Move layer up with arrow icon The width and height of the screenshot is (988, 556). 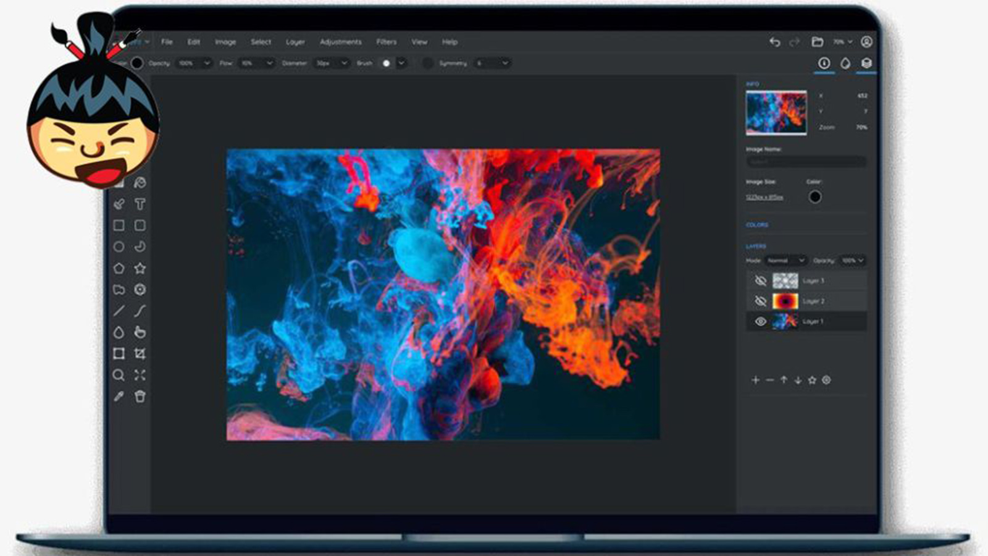tap(784, 380)
